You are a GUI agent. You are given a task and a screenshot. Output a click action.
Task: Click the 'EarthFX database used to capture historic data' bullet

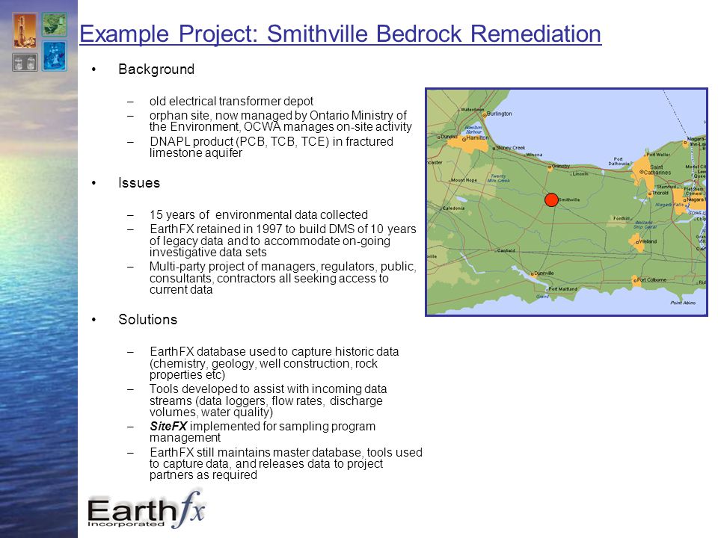274,363
